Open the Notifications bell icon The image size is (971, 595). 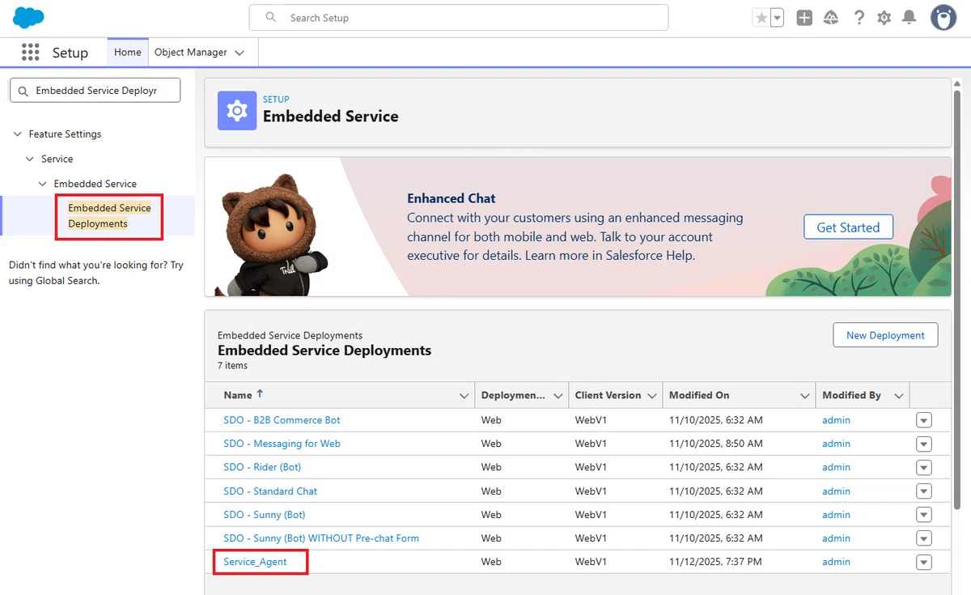coord(910,18)
